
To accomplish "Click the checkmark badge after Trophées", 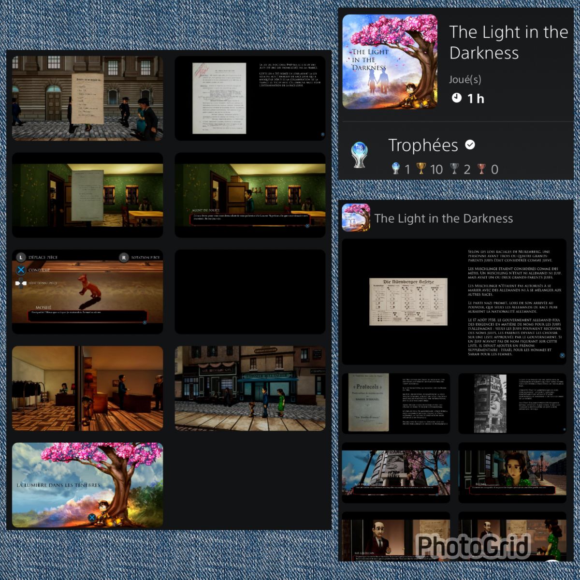I will pyautogui.click(x=470, y=145).
